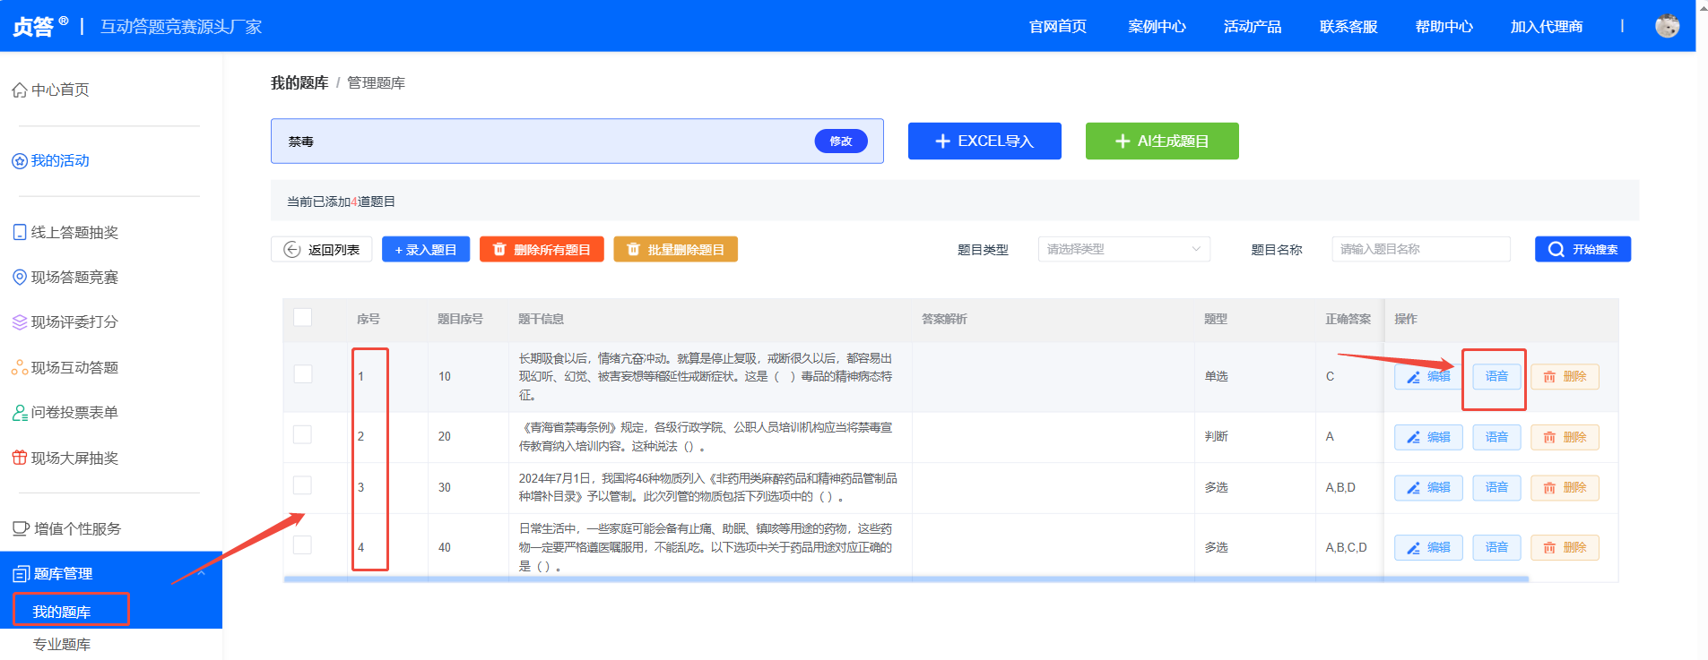
Task: Edit question row 3 via 编辑
Action: pos(1428,487)
